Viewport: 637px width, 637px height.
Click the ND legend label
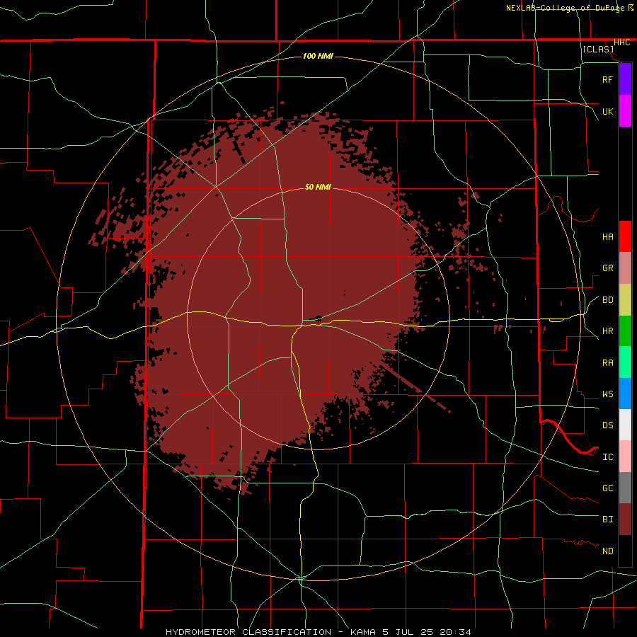607,551
